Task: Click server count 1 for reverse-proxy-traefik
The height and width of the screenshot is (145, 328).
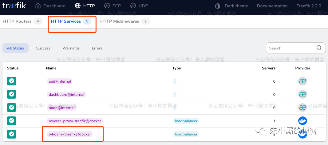Action: pyautogui.click(x=274, y=121)
